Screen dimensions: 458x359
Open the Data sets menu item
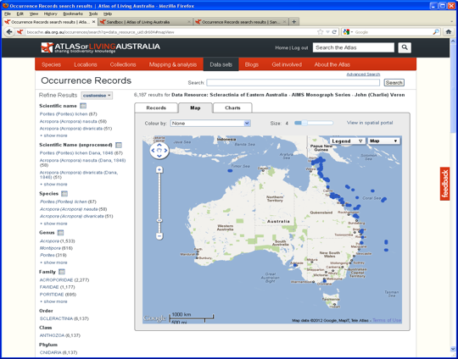click(x=221, y=64)
